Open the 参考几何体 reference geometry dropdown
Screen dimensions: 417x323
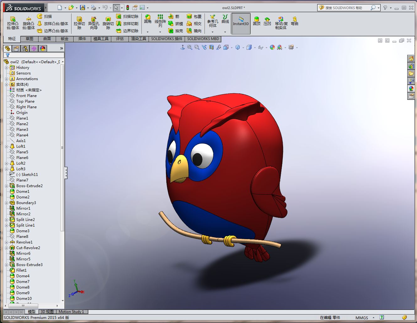(x=212, y=32)
